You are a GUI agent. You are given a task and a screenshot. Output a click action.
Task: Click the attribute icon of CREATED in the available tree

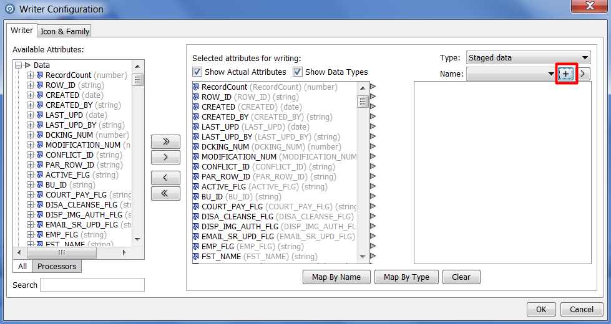pos(40,95)
